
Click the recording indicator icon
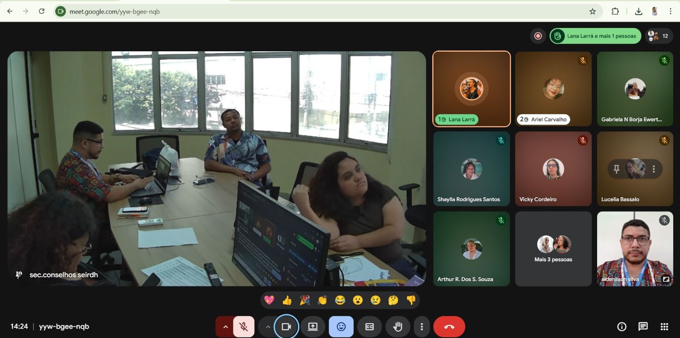(x=538, y=36)
